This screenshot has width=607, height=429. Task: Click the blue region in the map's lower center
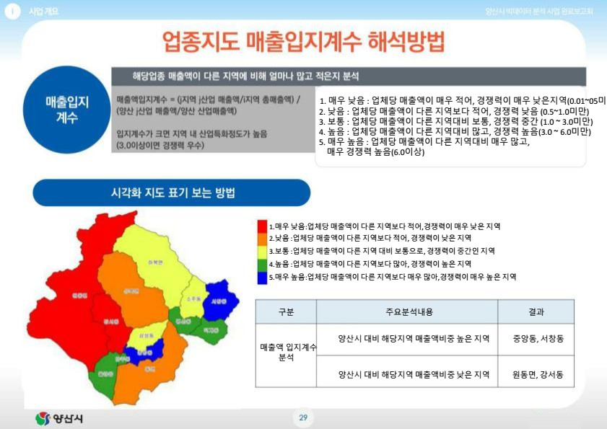pos(144,353)
